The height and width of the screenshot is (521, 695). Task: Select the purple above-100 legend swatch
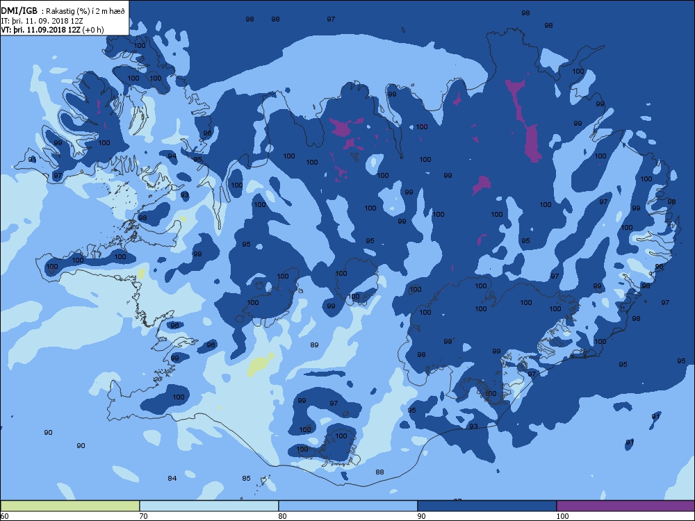click(x=625, y=506)
